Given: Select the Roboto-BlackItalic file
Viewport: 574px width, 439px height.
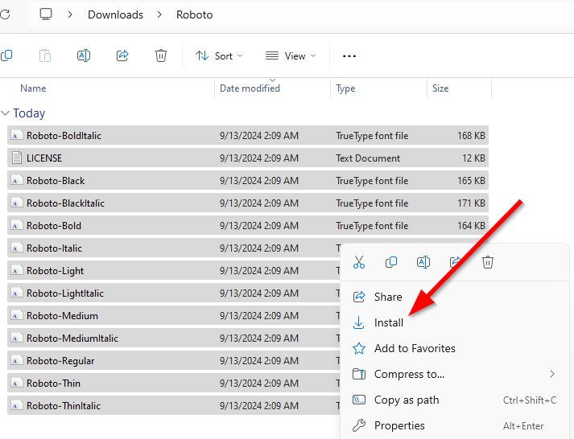Looking at the screenshot, I should [x=248, y=203].
